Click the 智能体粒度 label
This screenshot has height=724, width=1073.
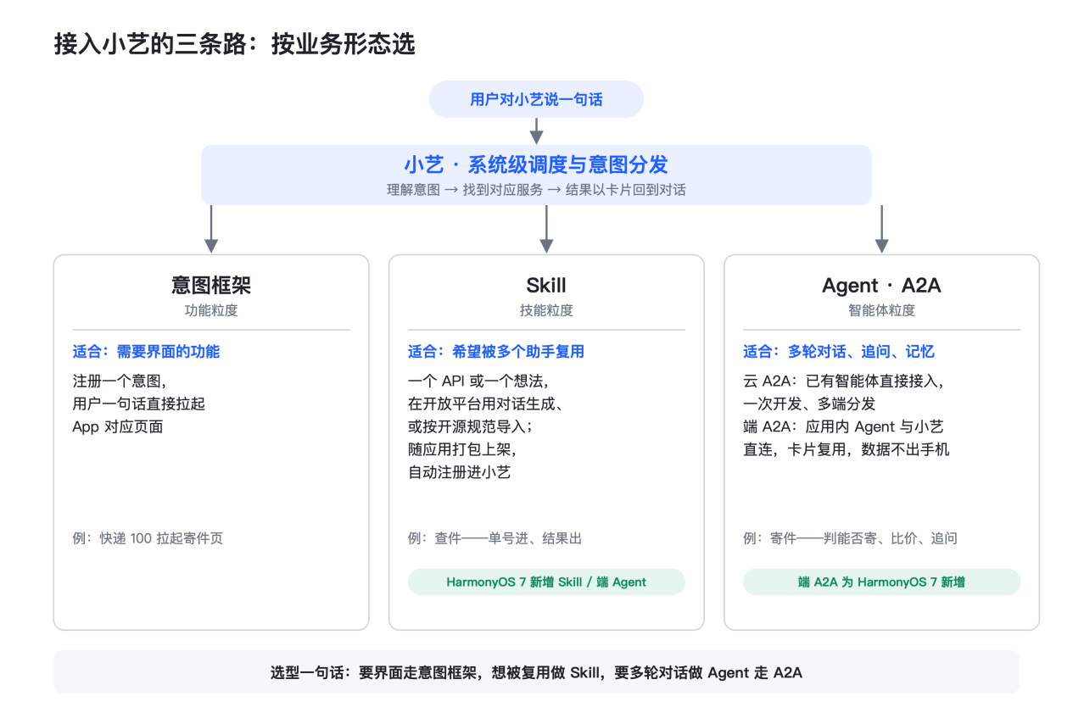click(x=881, y=310)
